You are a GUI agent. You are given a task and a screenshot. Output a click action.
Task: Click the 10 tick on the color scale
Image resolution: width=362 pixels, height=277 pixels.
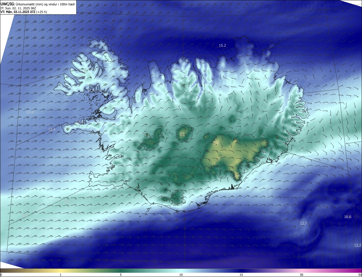click(181, 275)
